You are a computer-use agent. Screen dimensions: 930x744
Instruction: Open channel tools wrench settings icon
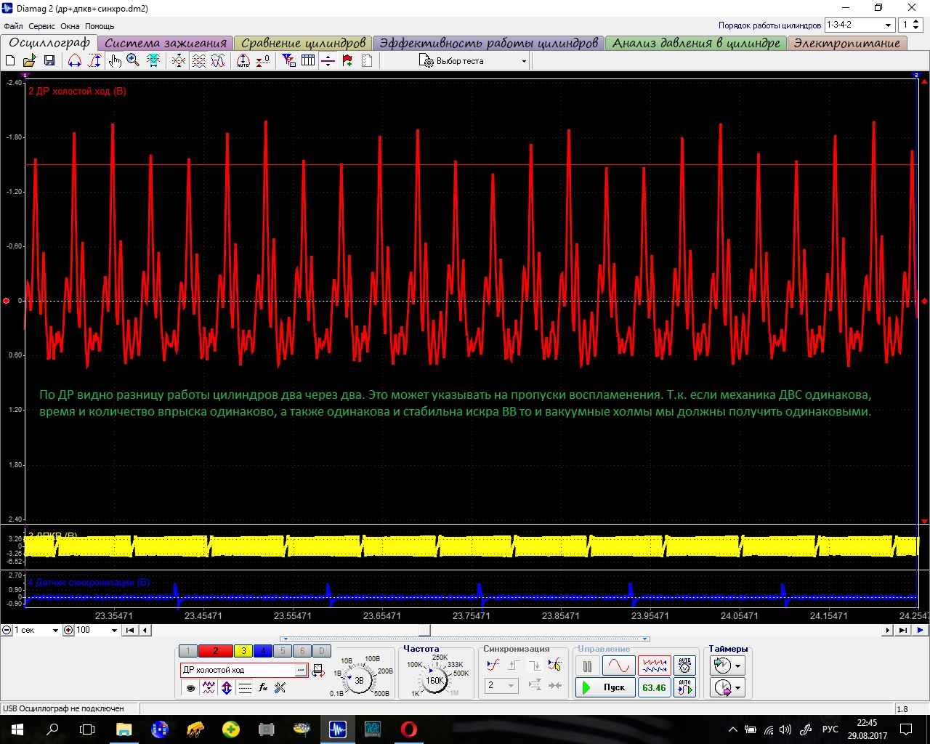(280, 687)
